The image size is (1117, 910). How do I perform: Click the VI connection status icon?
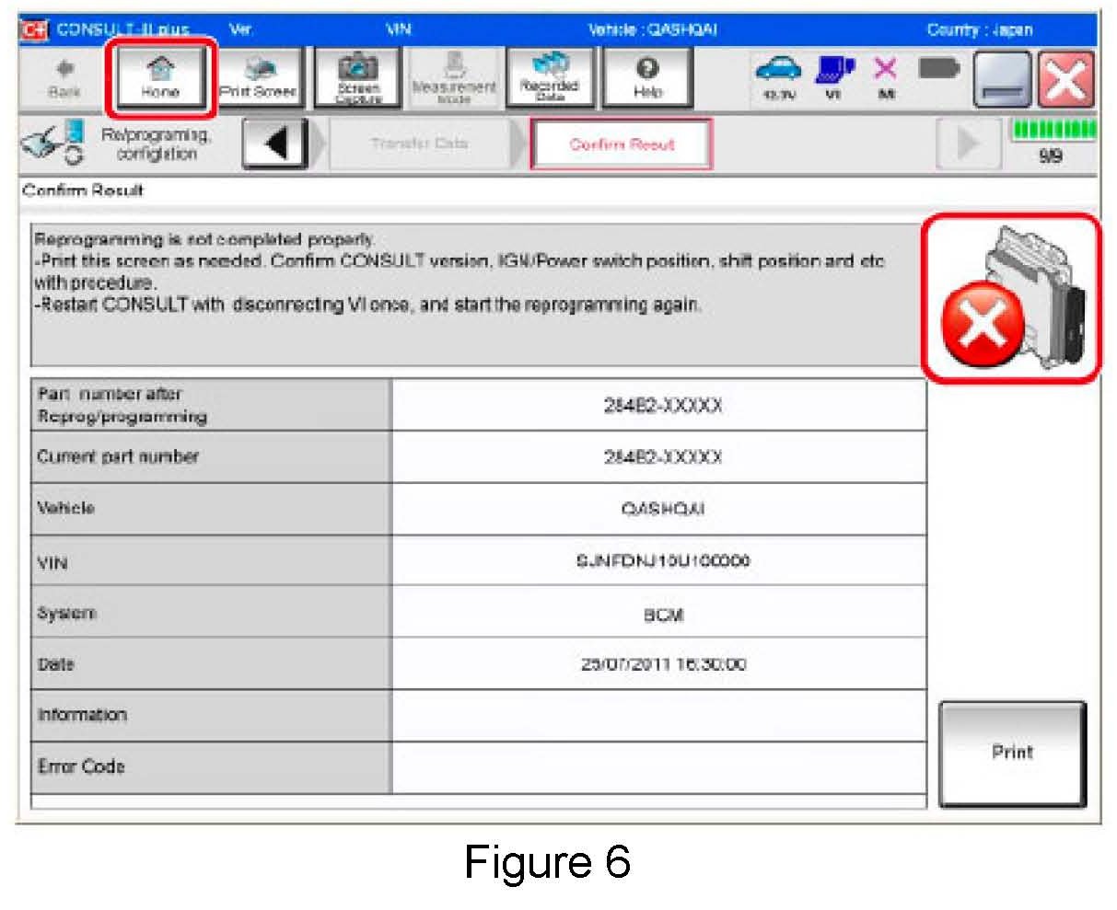tap(832, 76)
